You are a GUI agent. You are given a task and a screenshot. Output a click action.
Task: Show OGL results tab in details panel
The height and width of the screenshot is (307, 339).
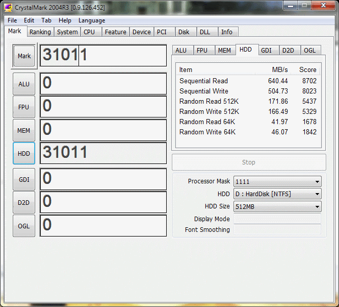tap(310, 50)
